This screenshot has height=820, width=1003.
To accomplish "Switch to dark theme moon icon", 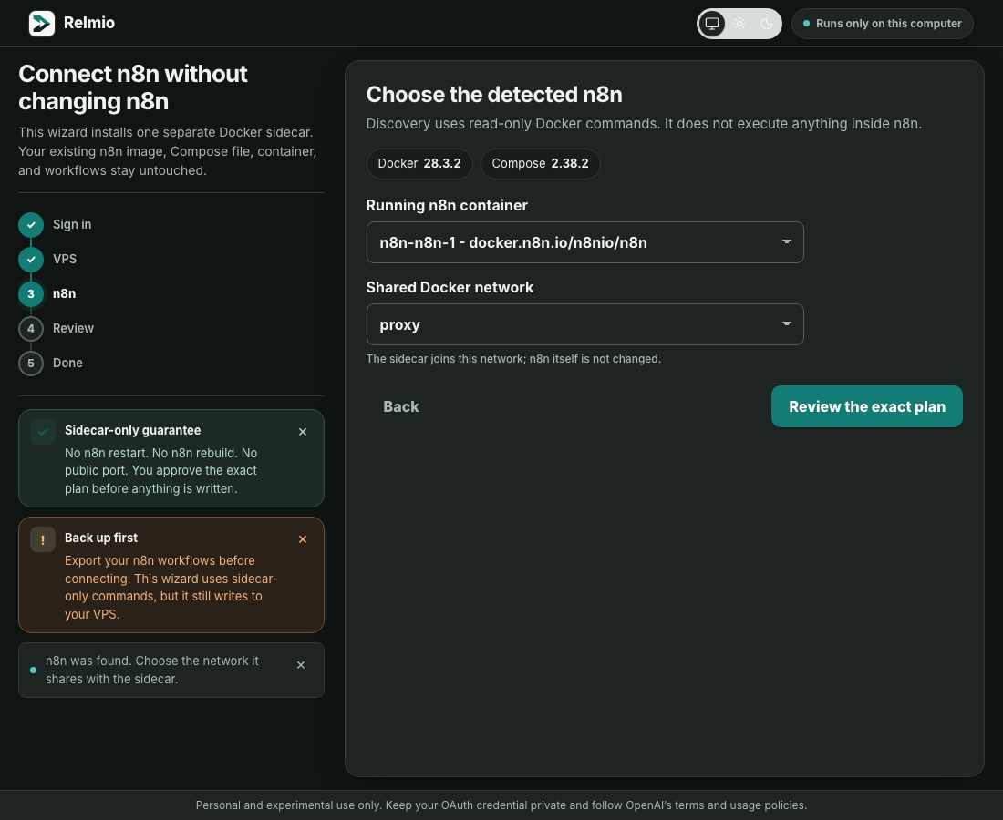I will (x=766, y=24).
